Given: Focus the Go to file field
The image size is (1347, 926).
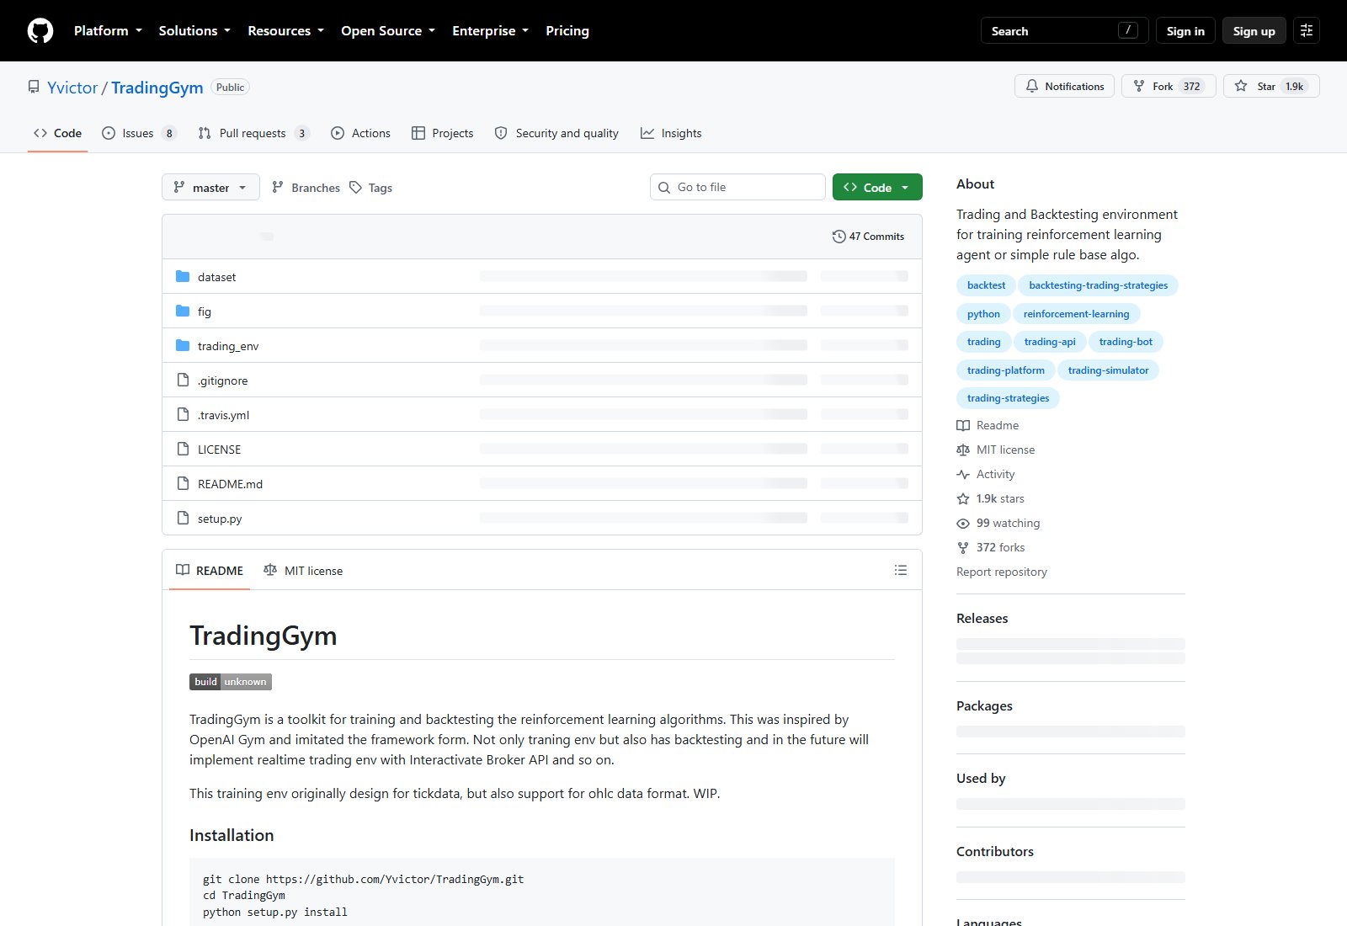Looking at the screenshot, I should [x=737, y=187].
